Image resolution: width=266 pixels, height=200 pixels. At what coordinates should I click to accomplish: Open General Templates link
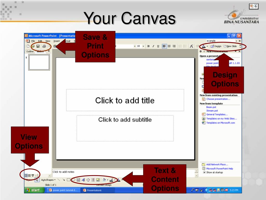point(217,115)
